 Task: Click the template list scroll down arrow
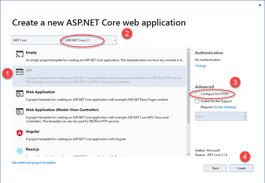click(189, 154)
